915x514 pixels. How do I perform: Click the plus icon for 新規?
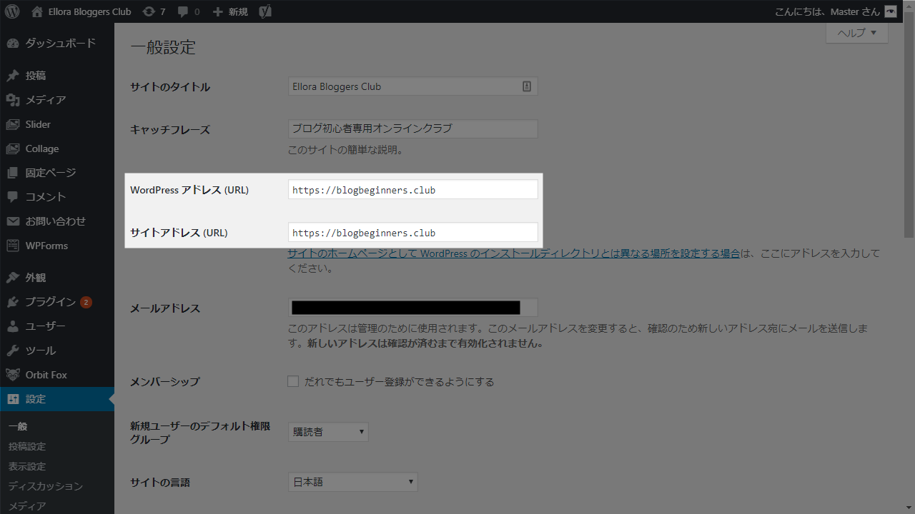click(x=218, y=11)
